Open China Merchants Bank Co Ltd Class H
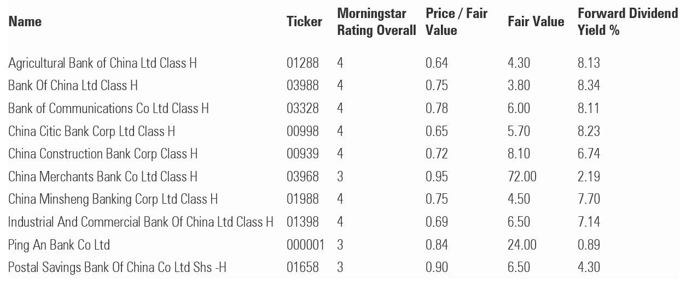 coord(103,176)
